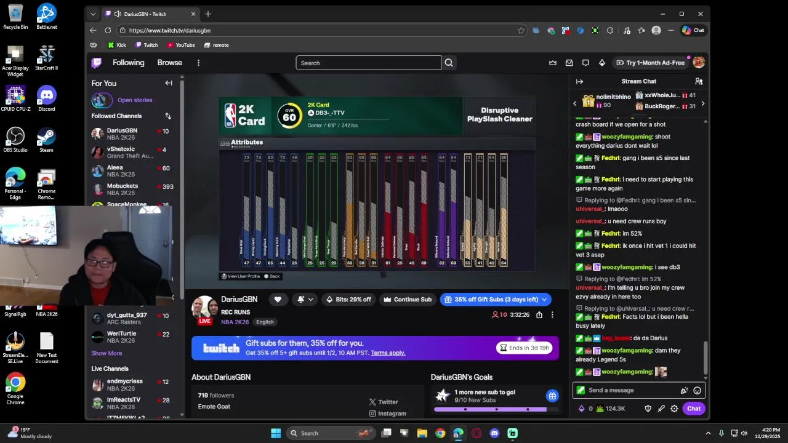The height and width of the screenshot is (443, 788).
Task: Open the Twitch notifications inbox
Action: (x=569, y=63)
